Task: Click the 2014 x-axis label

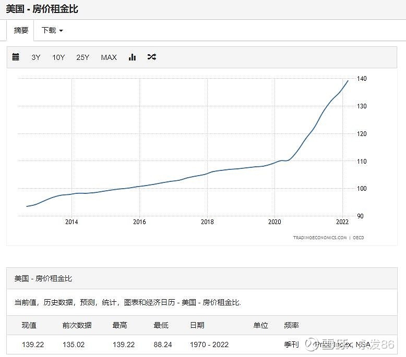Action: (71, 222)
